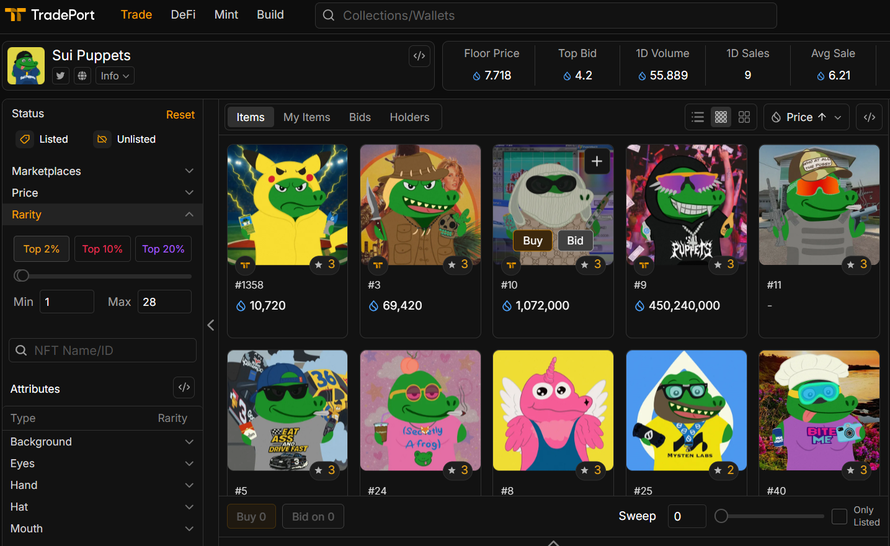Switch to list view layout
The height and width of the screenshot is (546, 890).
pos(698,117)
